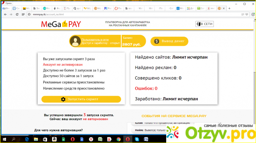Click the Opera menu logo
The height and width of the screenshot is (143, 256).
[3, 3]
